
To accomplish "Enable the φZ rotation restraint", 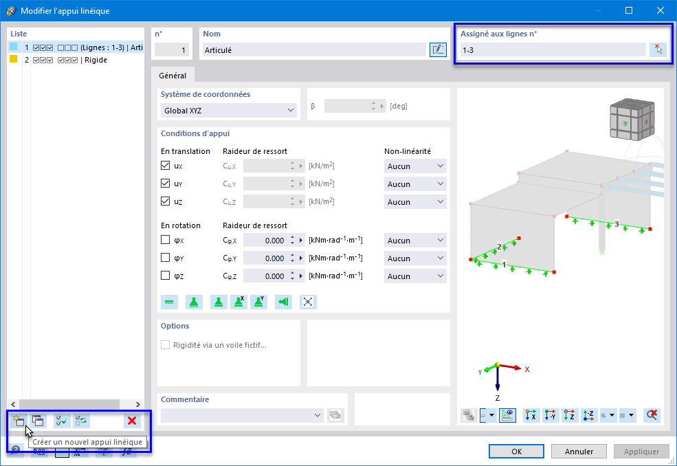I will pyautogui.click(x=165, y=276).
